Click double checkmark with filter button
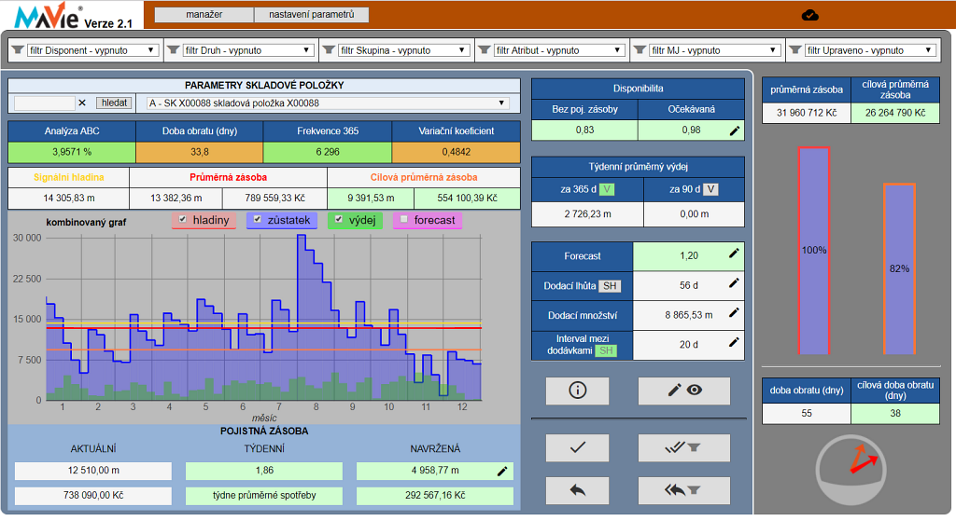 [684, 447]
